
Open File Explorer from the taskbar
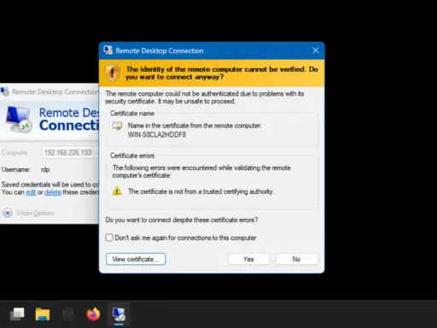pyautogui.click(x=43, y=314)
